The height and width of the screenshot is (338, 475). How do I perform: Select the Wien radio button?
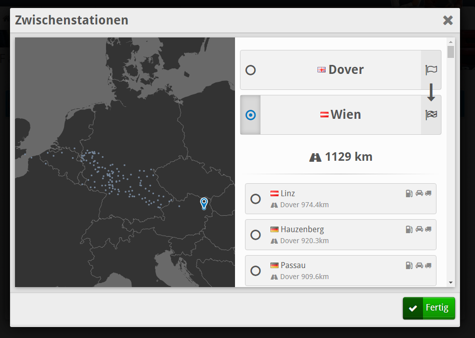(250, 115)
